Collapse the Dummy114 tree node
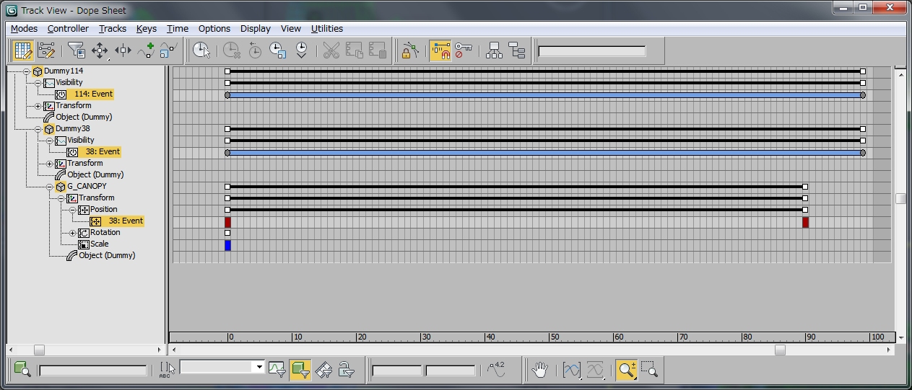Viewport: 912px width, 390px height. 27,71
